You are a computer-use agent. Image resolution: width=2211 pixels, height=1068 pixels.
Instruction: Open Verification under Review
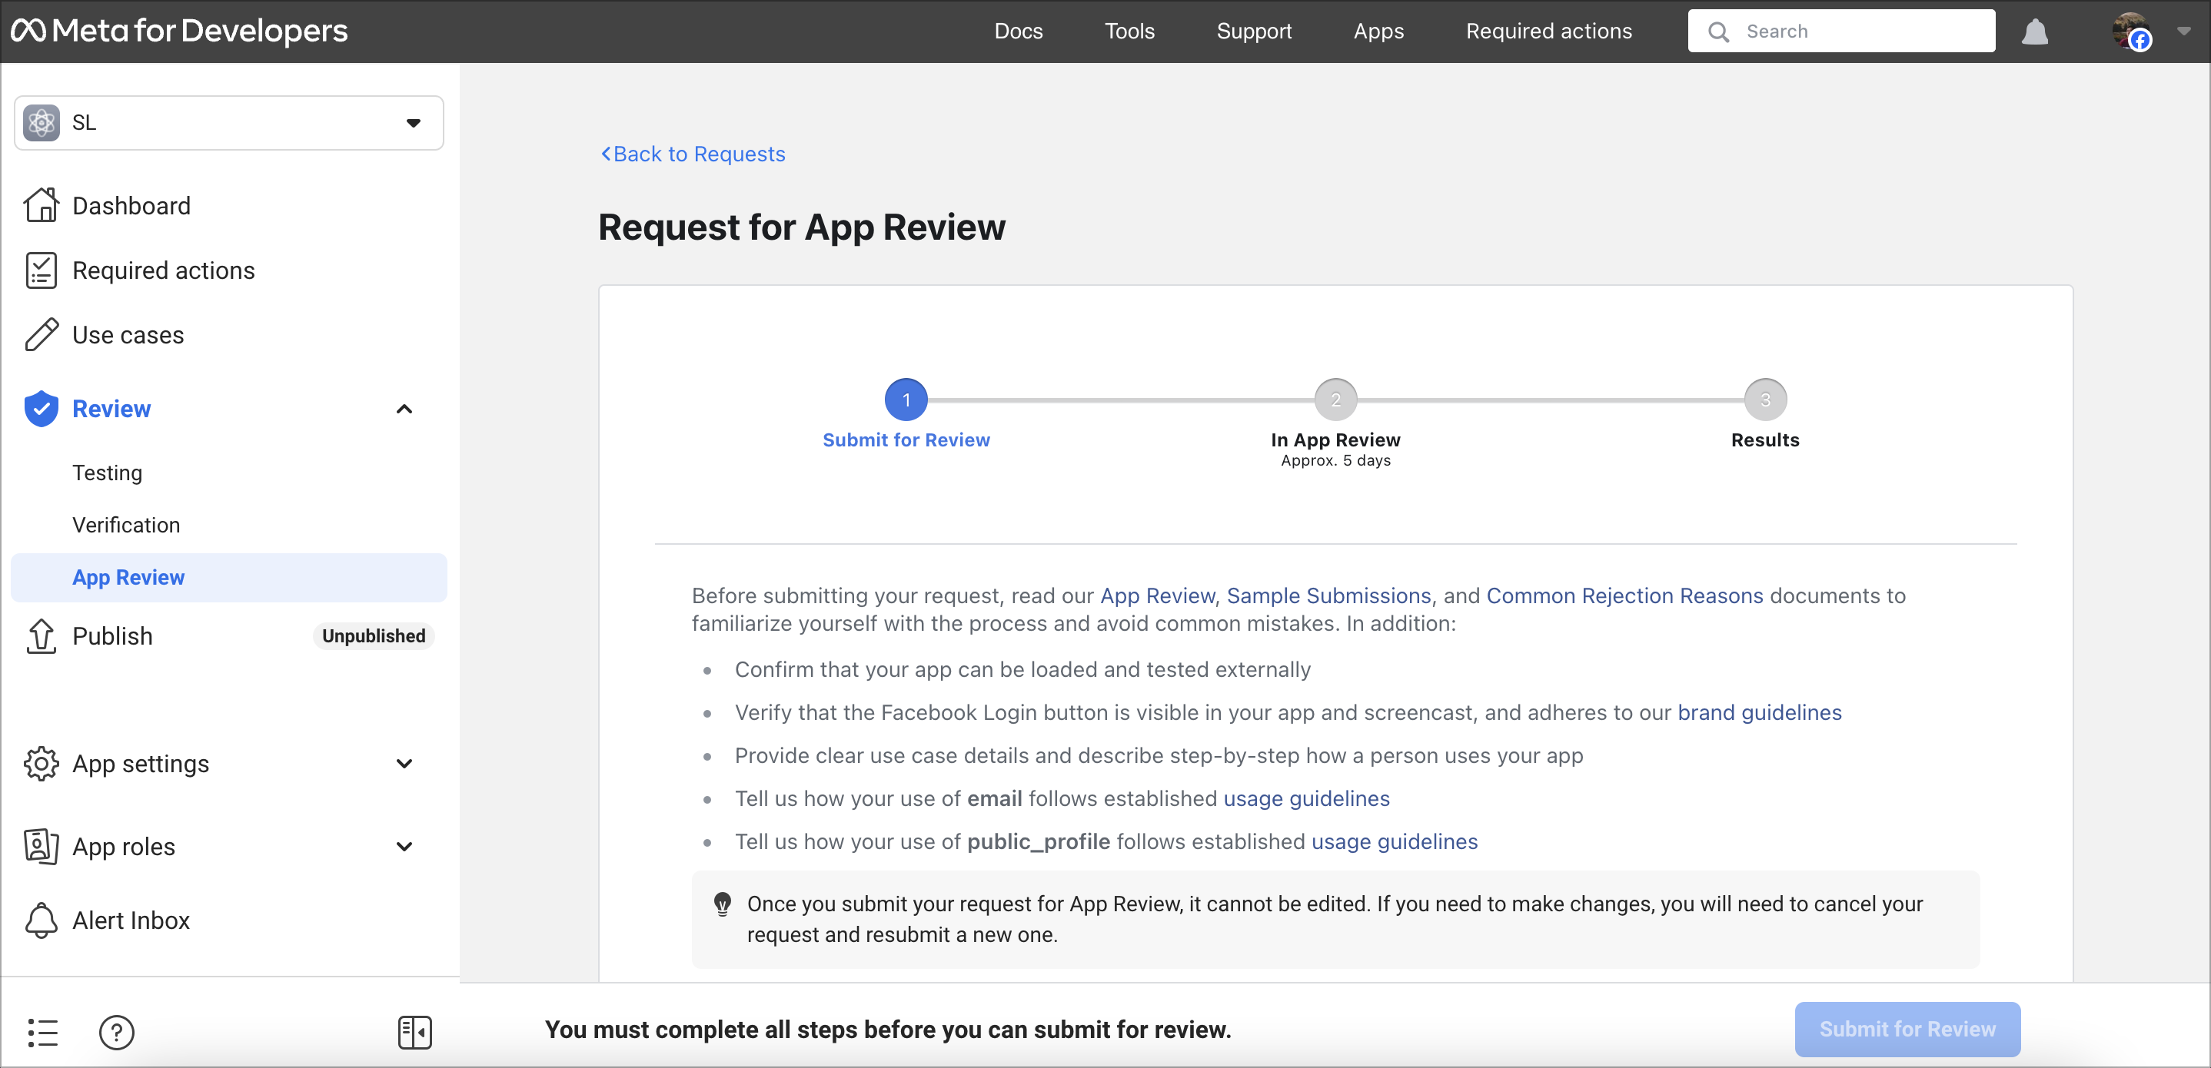pyautogui.click(x=126, y=525)
